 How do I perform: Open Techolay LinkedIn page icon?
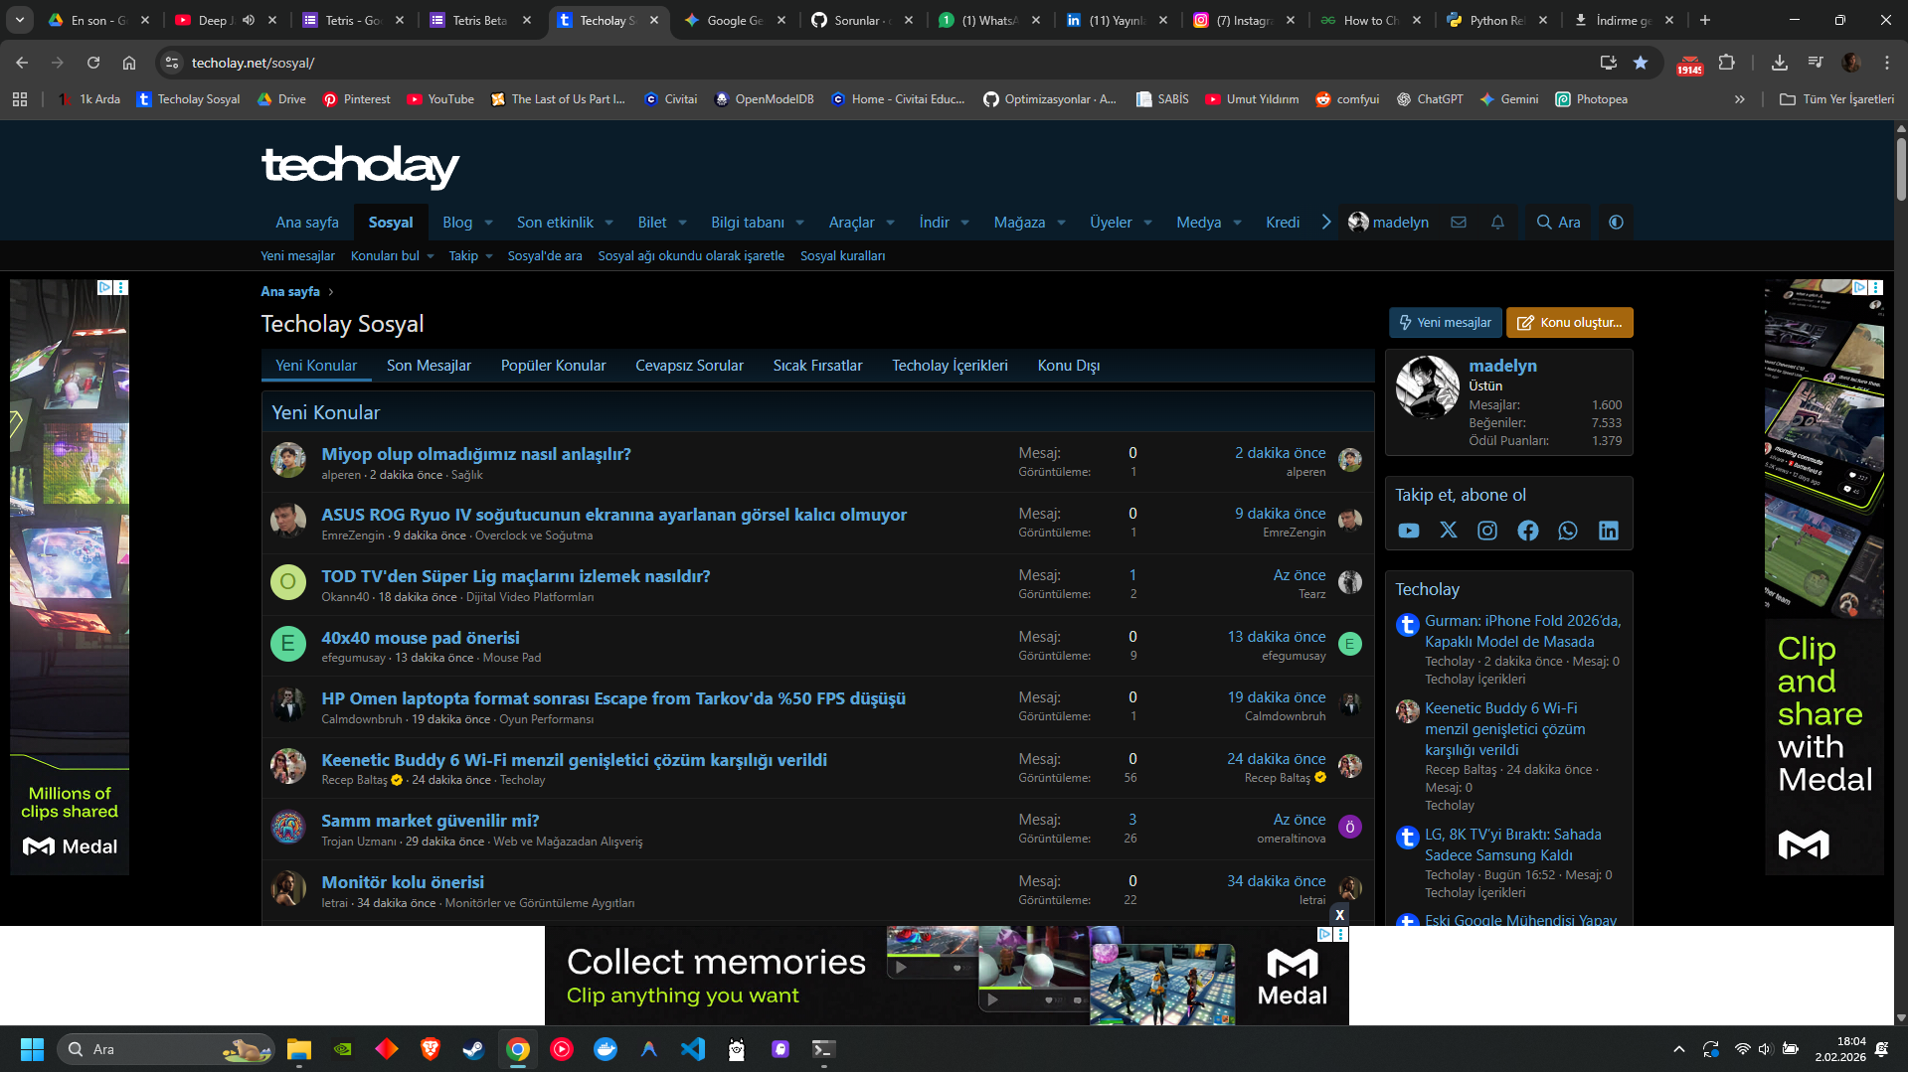(1608, 531)
